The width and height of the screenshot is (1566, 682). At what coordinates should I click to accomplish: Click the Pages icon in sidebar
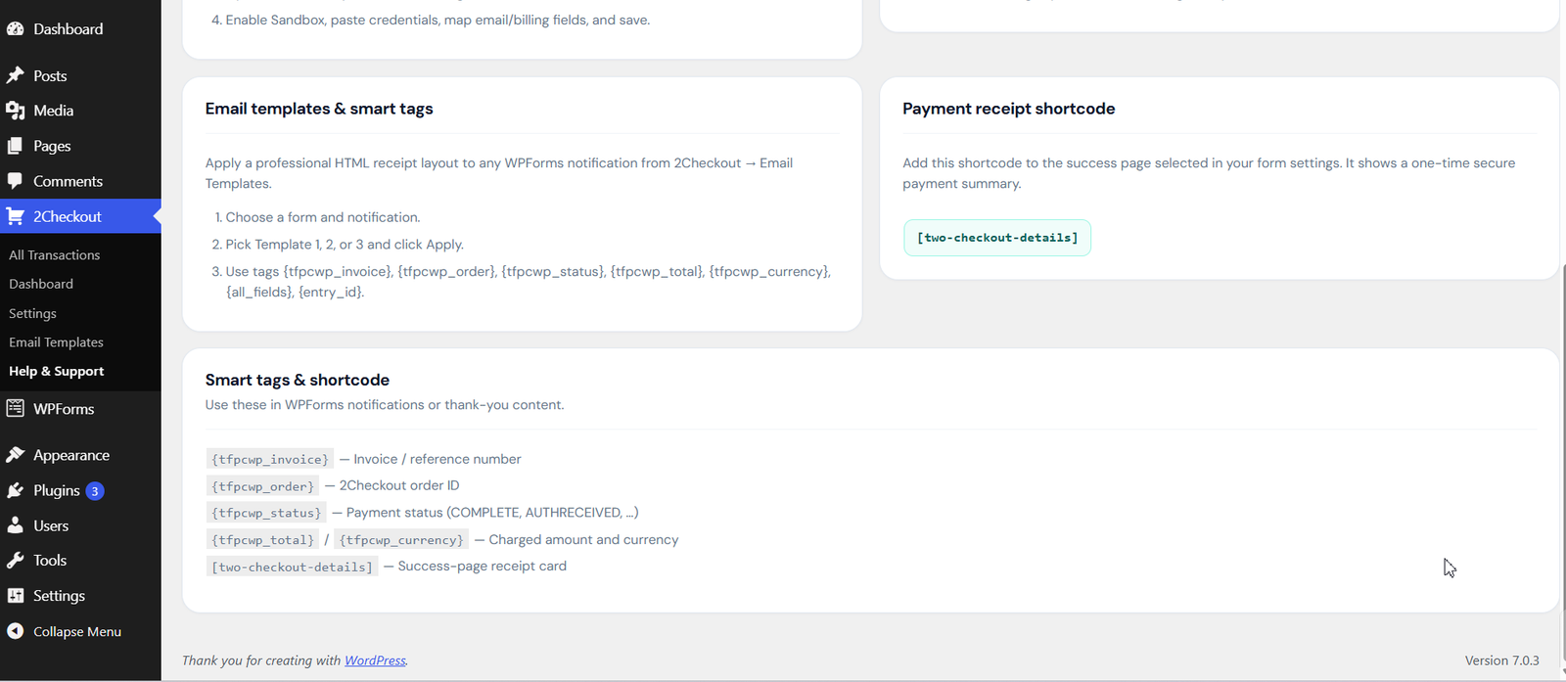16,146
